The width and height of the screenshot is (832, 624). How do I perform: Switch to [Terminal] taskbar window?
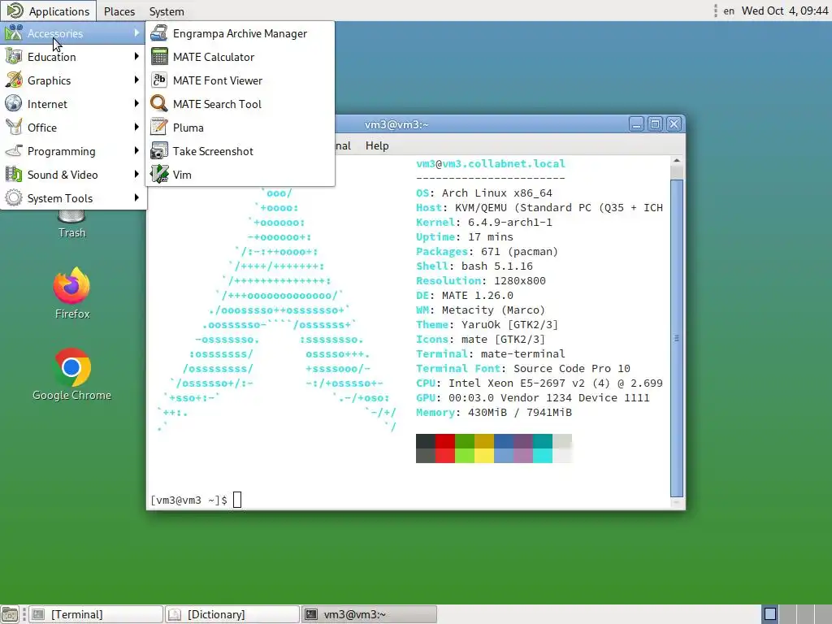coord(96,614)
